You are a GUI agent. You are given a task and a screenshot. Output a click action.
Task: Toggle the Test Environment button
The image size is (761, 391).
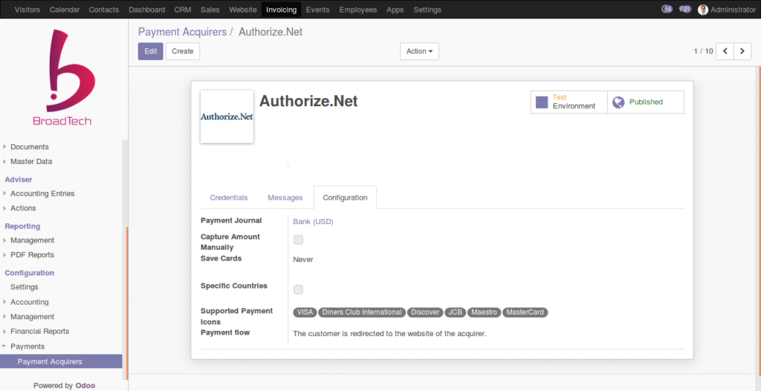(569, 102)
